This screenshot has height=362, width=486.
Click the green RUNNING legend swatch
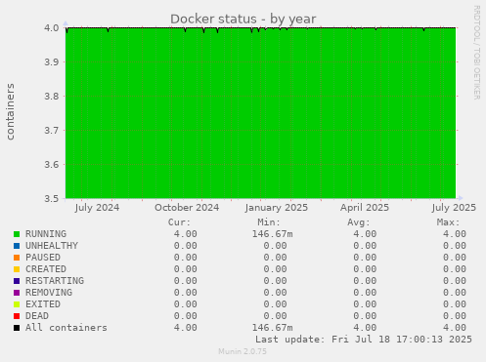pyautogui.click(x=17, y=234)
